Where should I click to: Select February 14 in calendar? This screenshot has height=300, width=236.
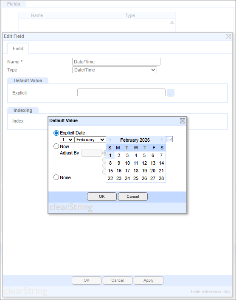pos(161,163)
